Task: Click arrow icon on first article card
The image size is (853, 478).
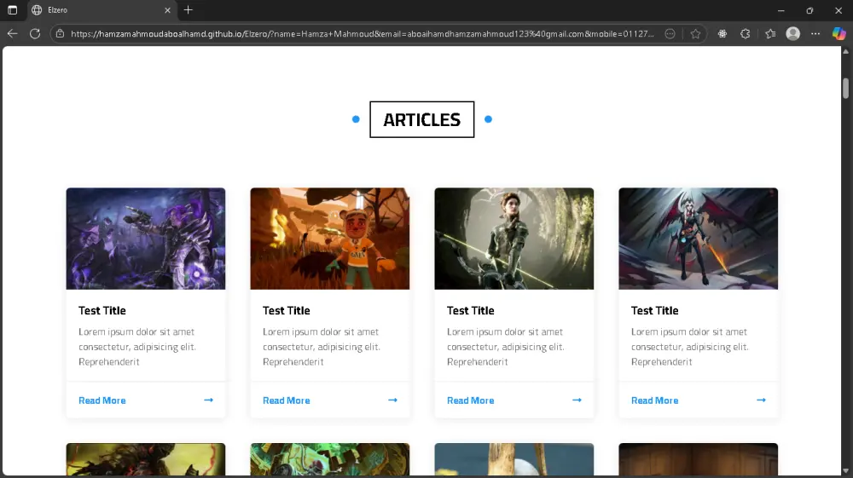Action: (208, 400)
